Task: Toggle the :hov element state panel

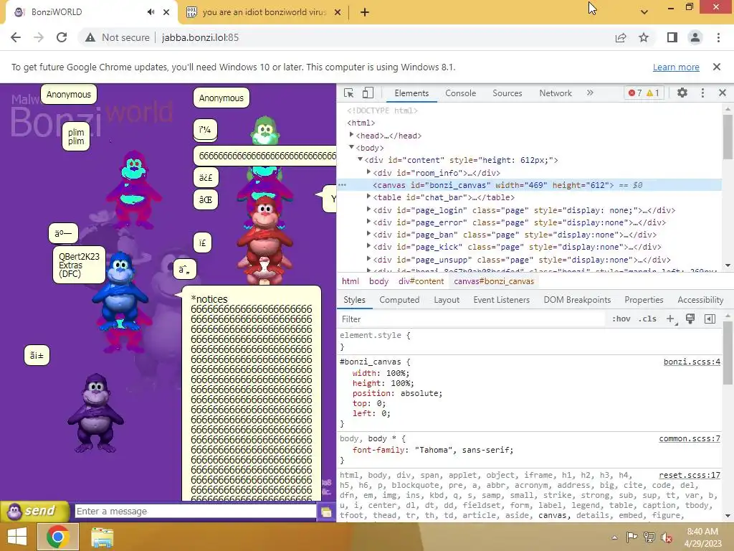Action: 621,319
